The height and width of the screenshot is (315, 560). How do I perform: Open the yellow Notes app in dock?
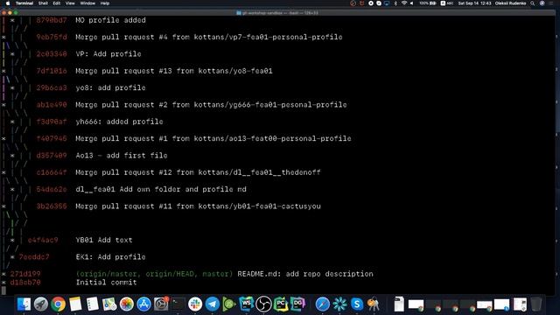pyautogui.click(x=75, y=304)
